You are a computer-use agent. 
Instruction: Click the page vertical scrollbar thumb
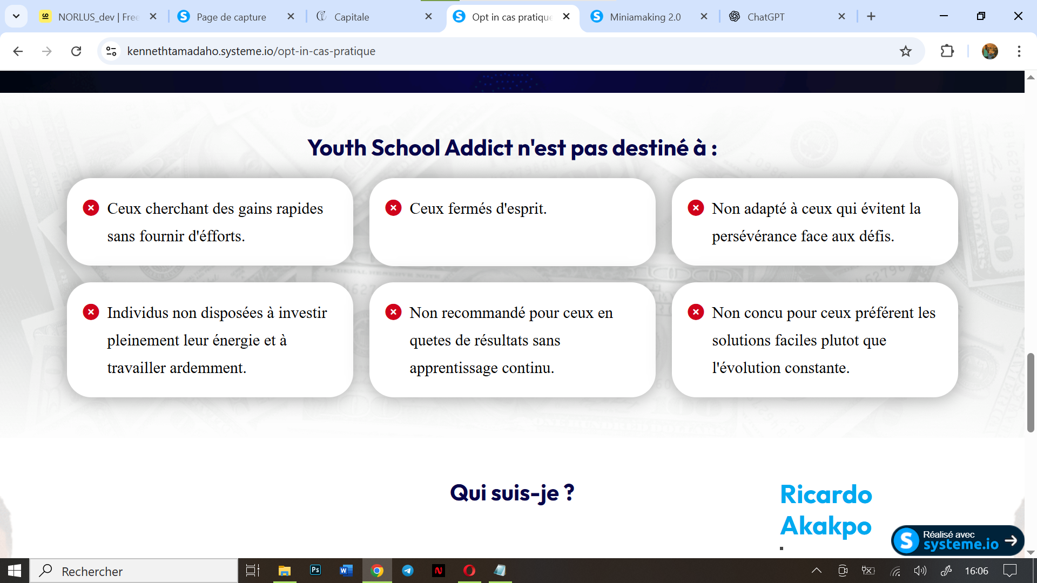click(1031, 392)
